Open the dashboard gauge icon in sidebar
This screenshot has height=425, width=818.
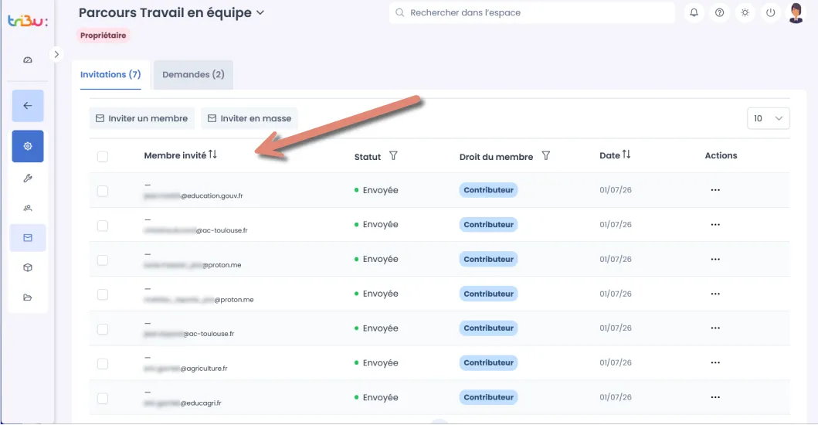tap(28, 60)
